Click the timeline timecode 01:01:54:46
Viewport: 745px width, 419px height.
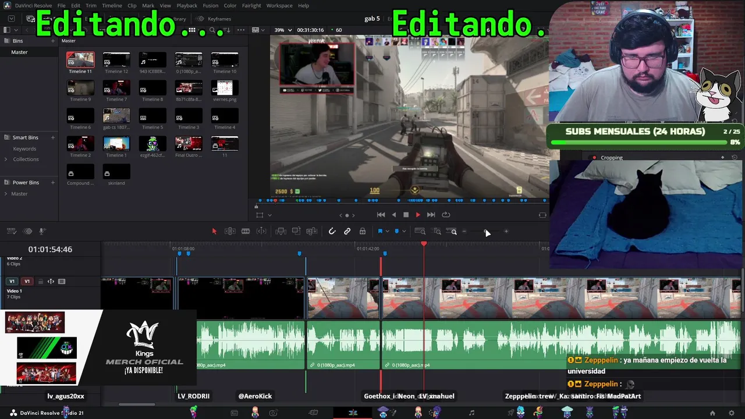(x=50, y=249)
